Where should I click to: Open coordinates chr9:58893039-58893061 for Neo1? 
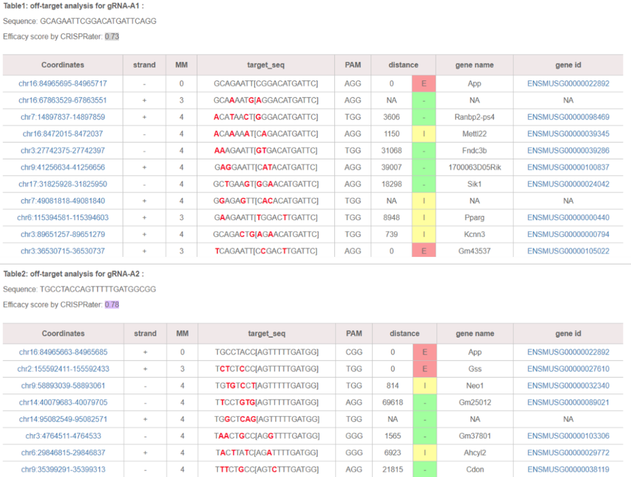coord(63,386)
